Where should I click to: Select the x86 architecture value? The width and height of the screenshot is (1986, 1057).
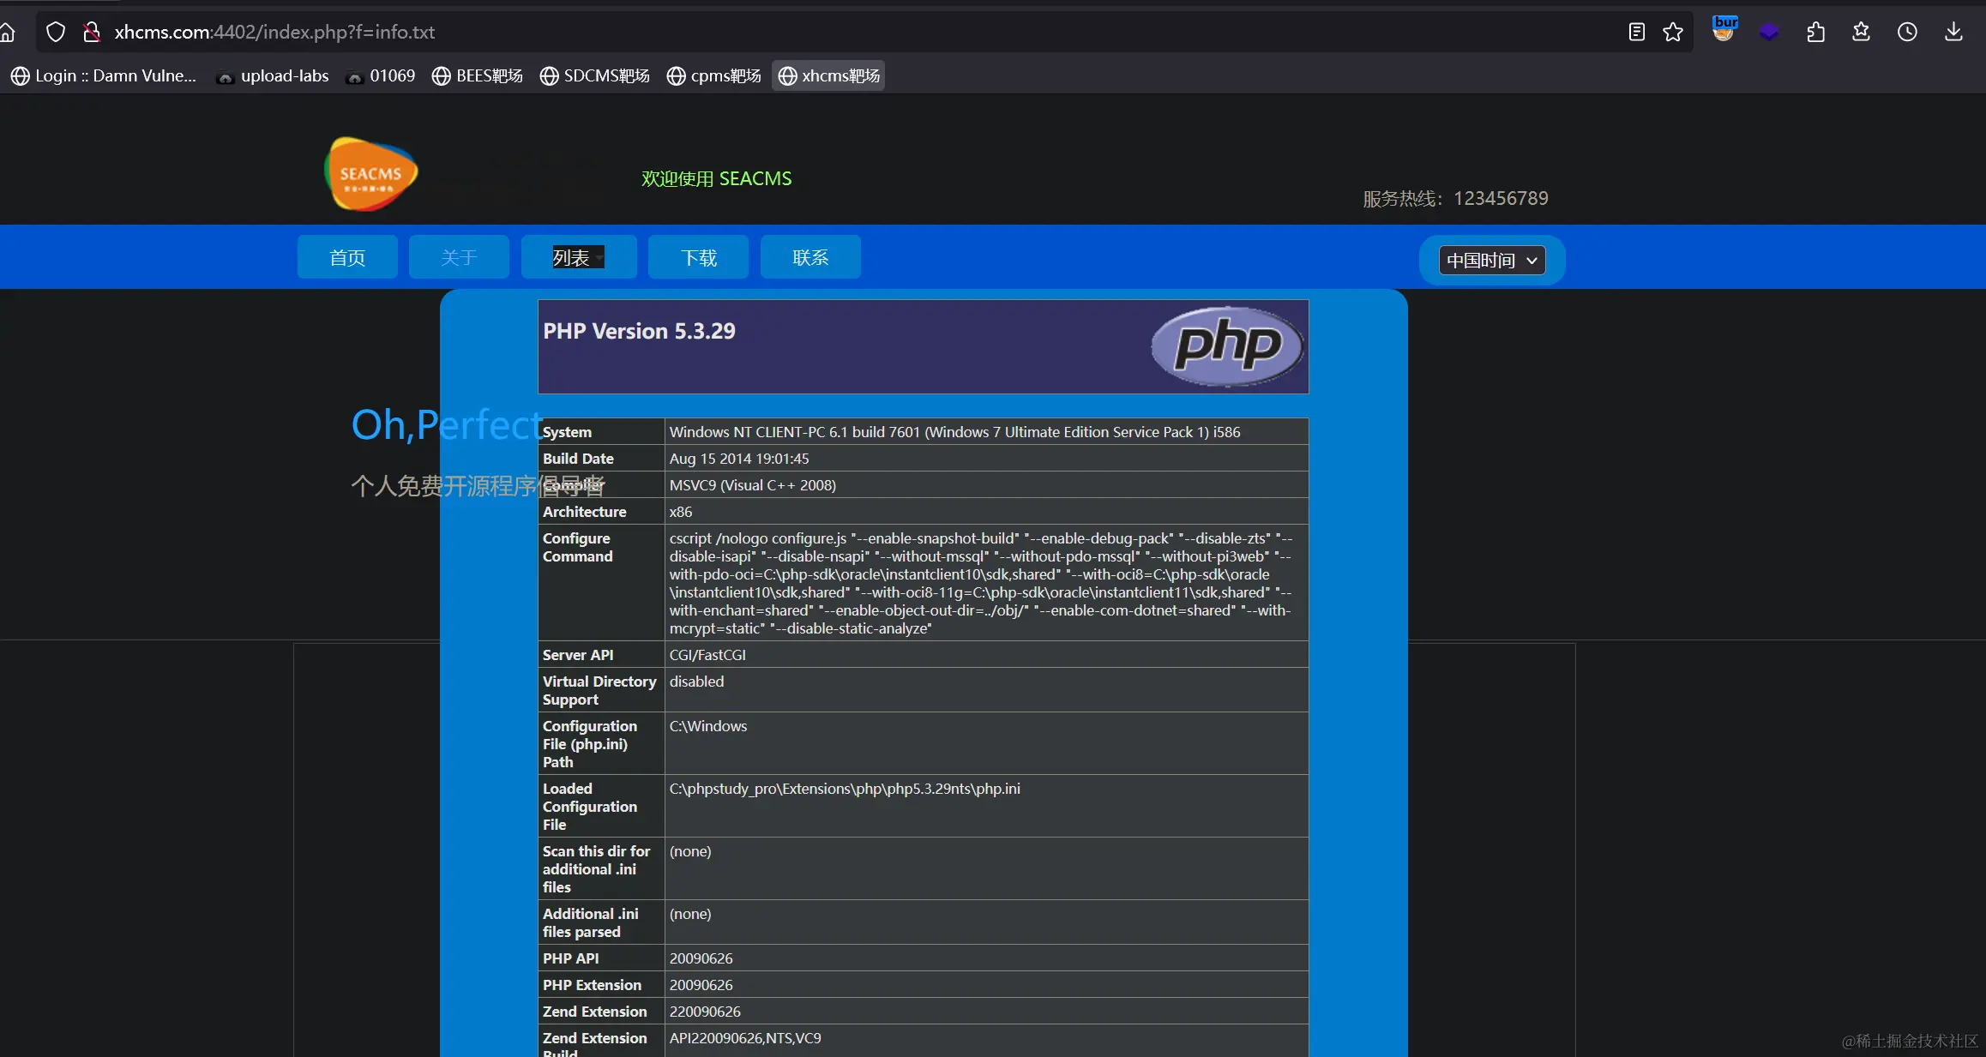pos(681,512)
